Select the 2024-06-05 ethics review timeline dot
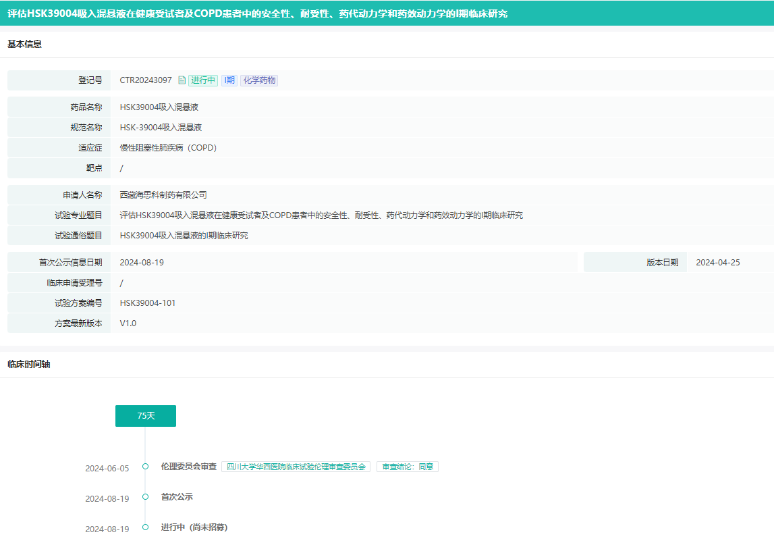 [145, 467]
